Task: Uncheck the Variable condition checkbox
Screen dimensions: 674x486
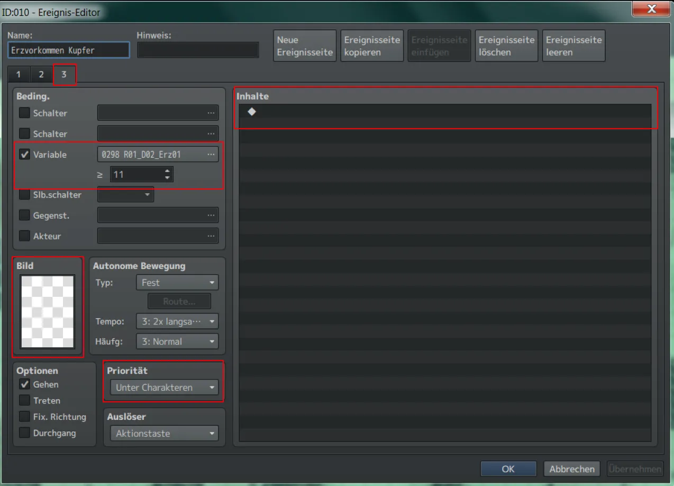Action: (24, 155)
